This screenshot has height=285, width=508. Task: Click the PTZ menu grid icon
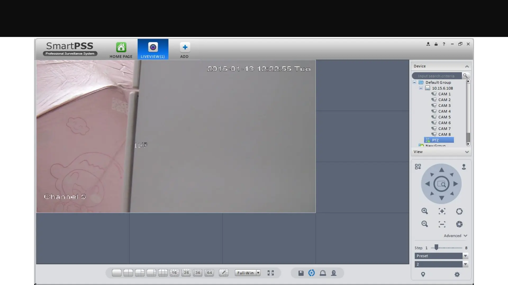click(x=418, y=167)
